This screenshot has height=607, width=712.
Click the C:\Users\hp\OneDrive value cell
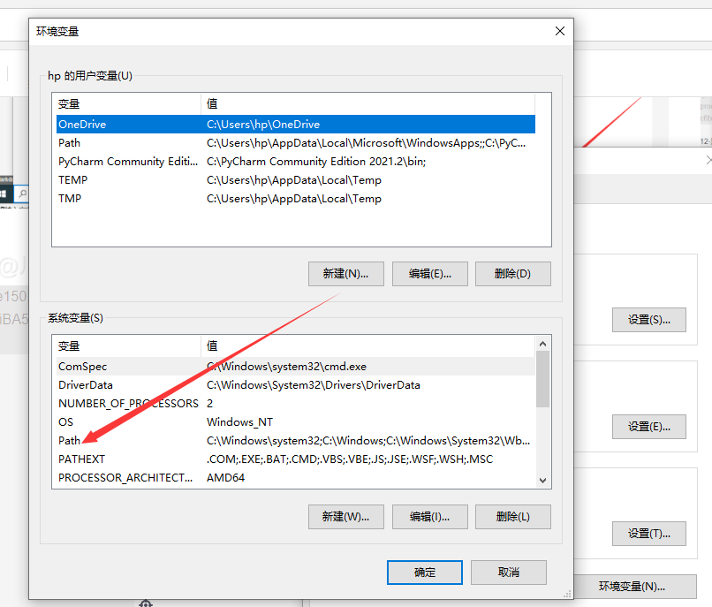(263, 124)
